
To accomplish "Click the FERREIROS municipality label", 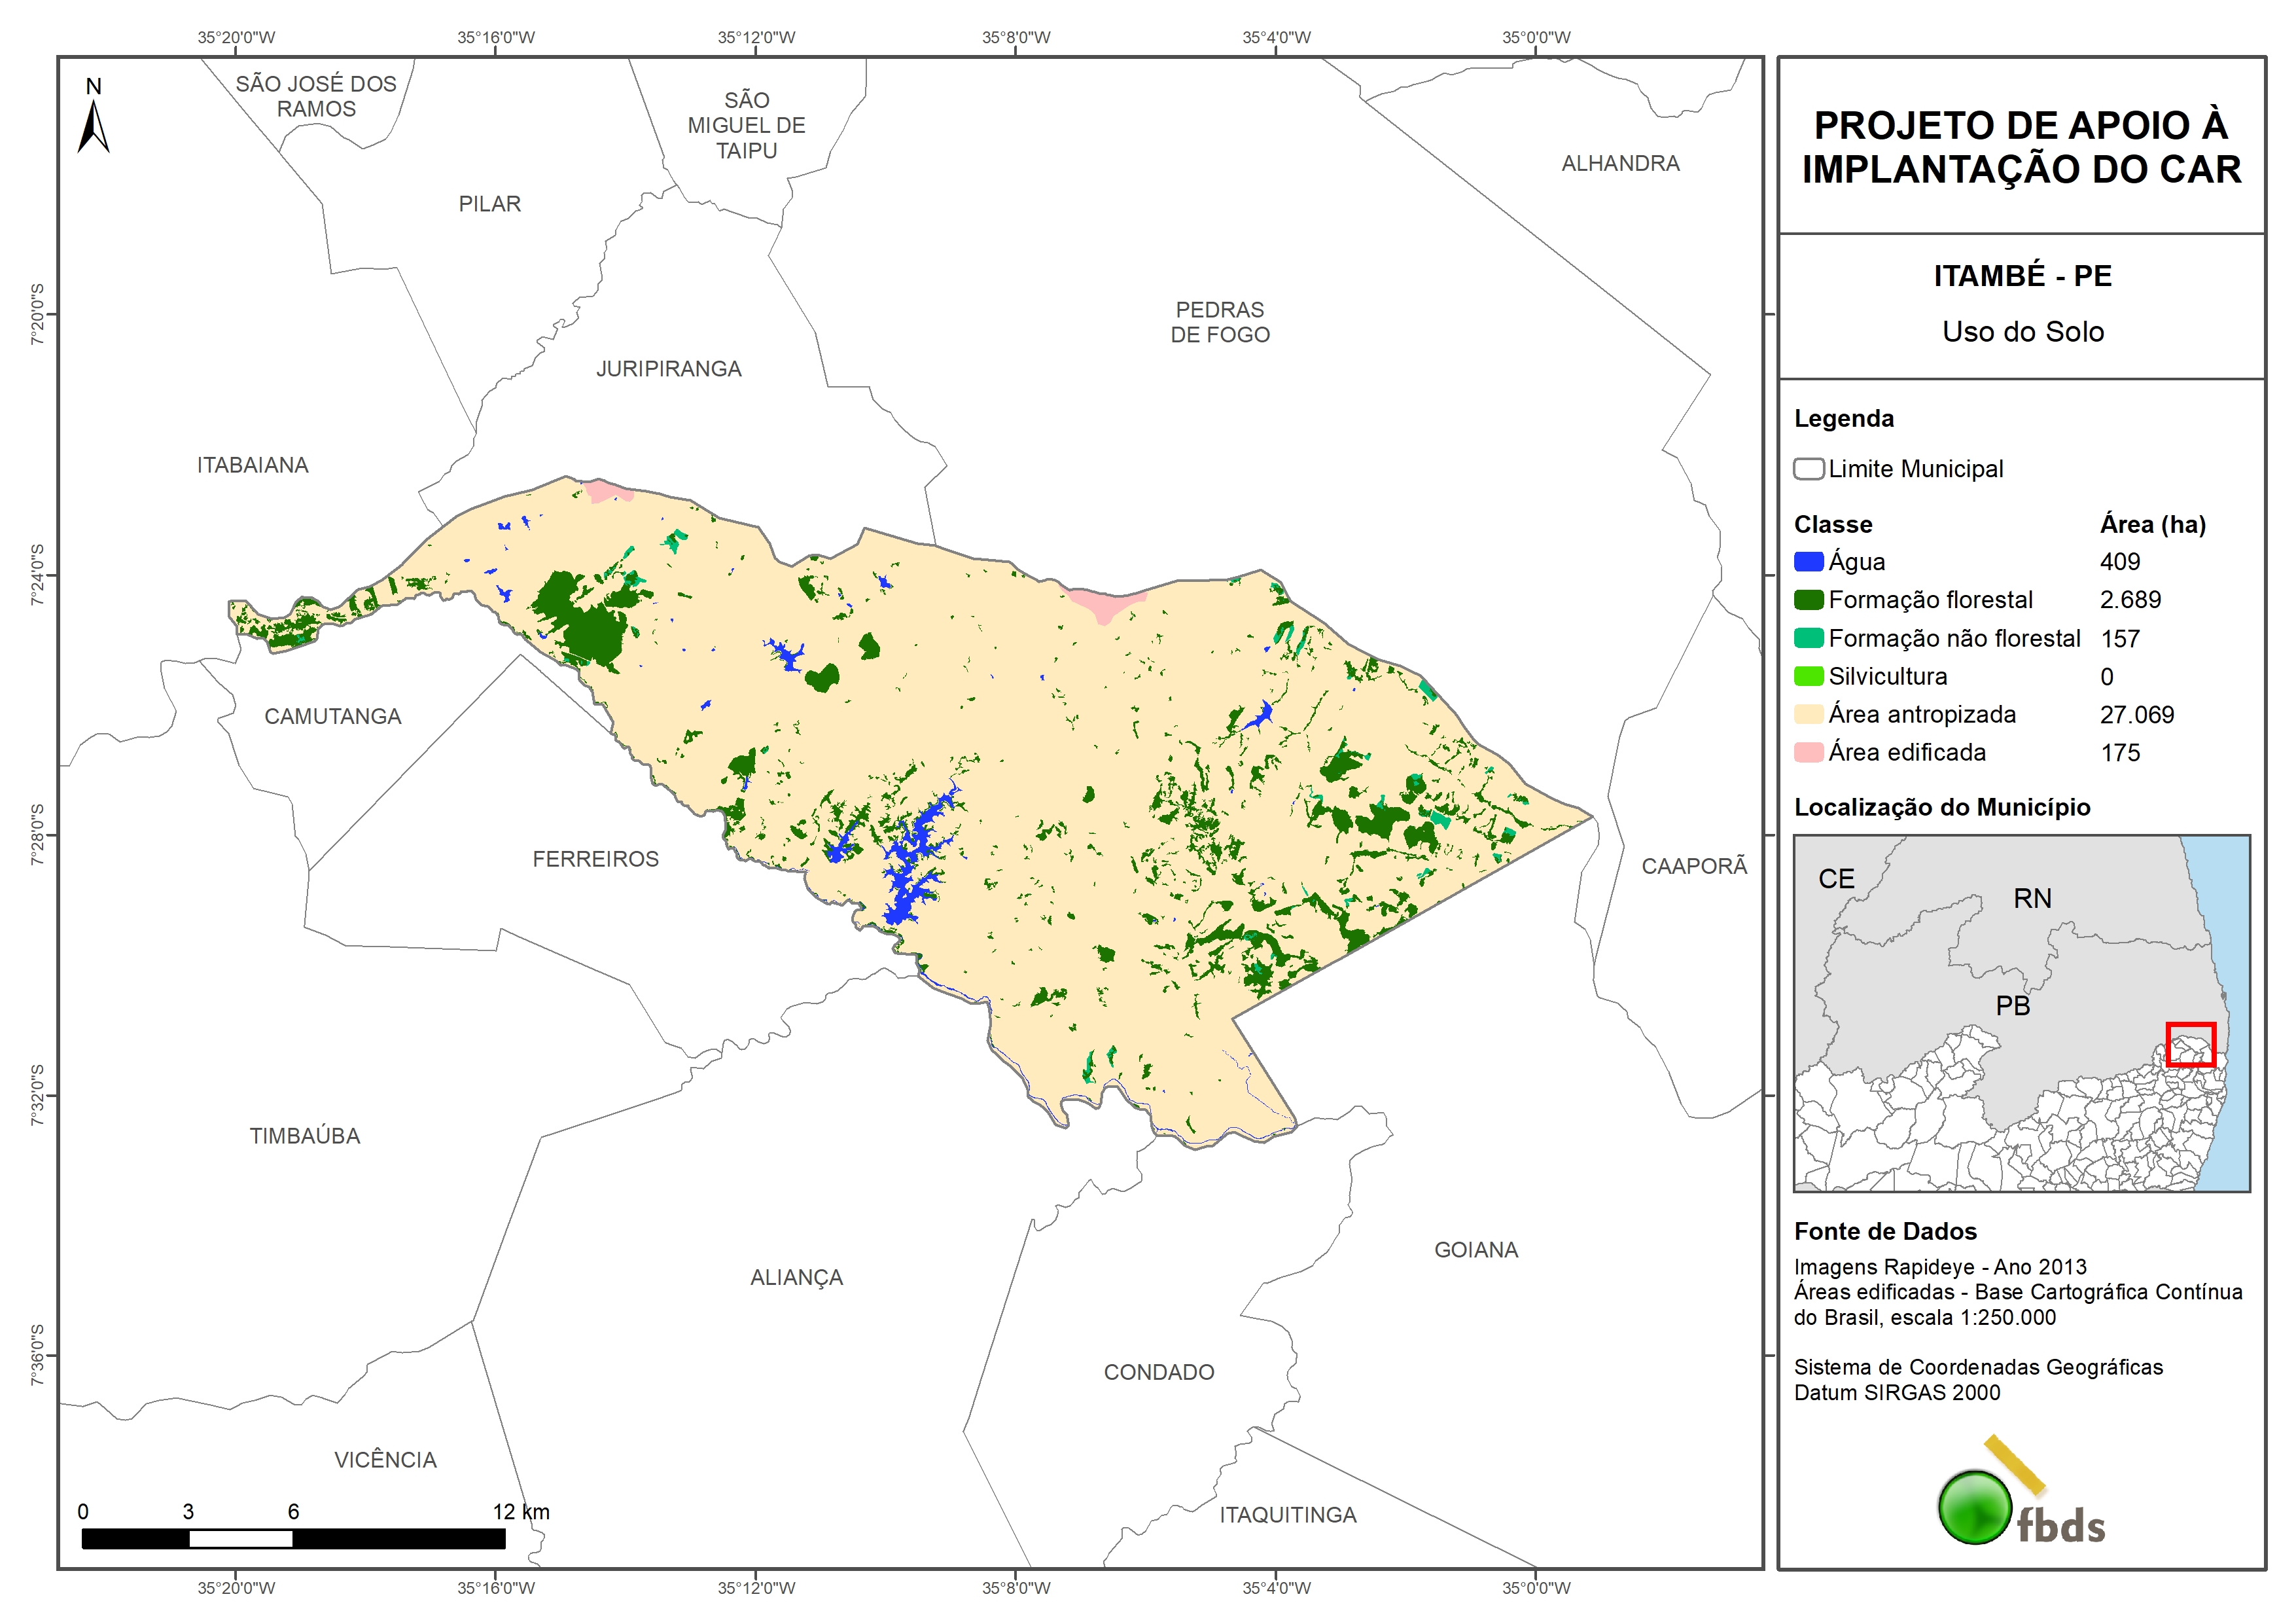I will [x=595, y=859].
